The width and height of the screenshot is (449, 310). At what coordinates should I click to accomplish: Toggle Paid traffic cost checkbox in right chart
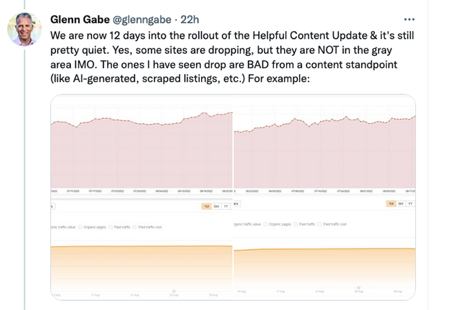click(320, 224)
